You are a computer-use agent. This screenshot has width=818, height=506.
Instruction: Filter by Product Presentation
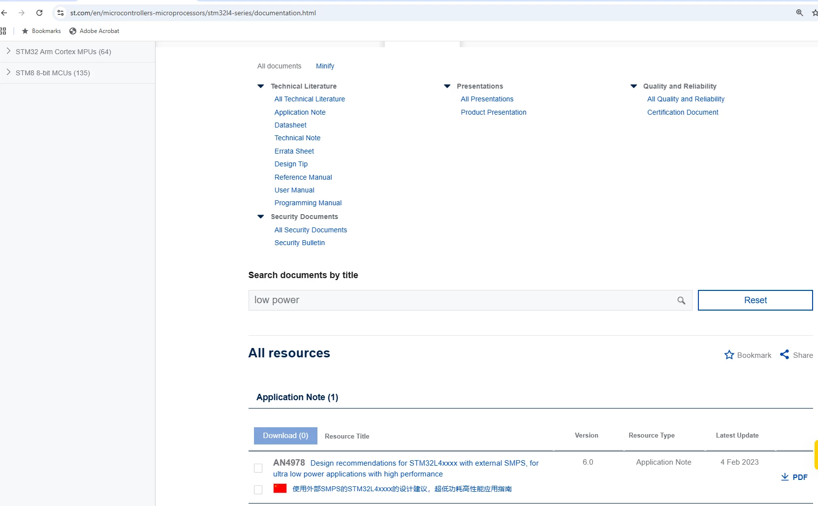pyautogui.click(x=493, y=112)
